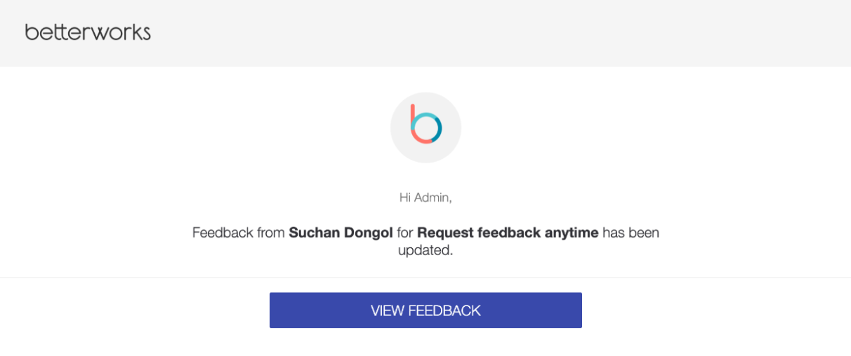Click the horizontal divider above the button
The width and height of the screenshot is (851, 356).
coord(425,278)
